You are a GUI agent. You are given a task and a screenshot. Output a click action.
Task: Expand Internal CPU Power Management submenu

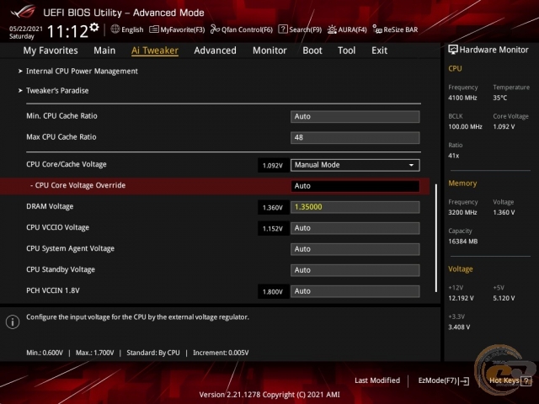[82, 71]
